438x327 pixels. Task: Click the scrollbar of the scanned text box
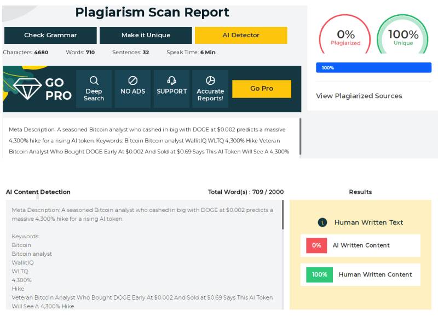click(299, 137)
